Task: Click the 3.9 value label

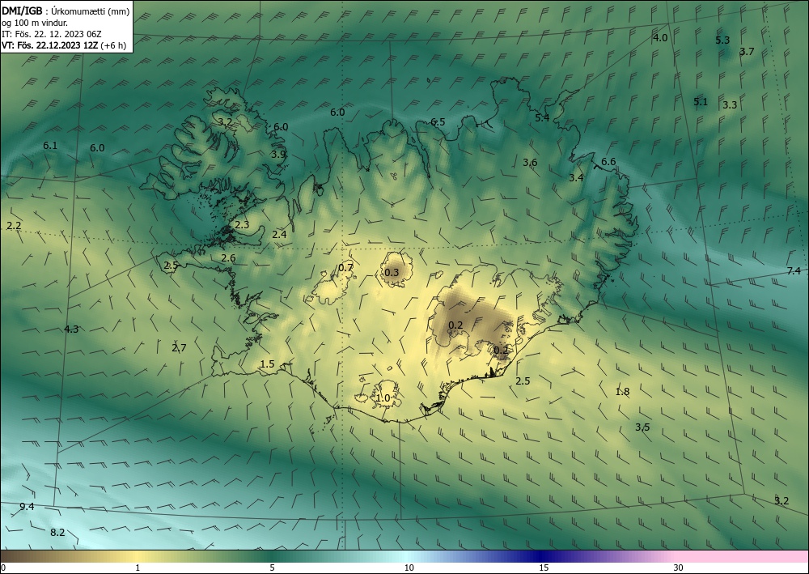Action: (x=278, y=154)
